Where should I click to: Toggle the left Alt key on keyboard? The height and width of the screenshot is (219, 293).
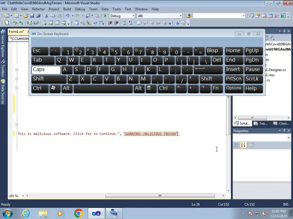[x=67, y=89]
